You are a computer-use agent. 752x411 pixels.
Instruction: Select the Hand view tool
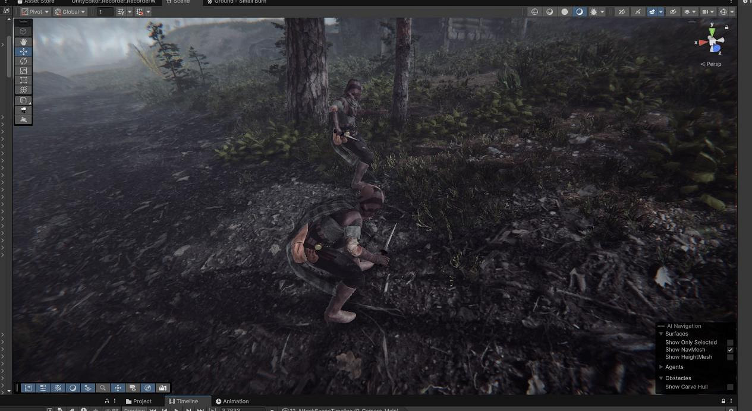[23, 42]
